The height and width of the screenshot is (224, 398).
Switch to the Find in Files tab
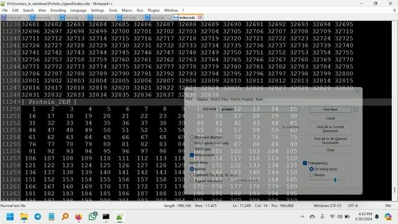(220, 100)
